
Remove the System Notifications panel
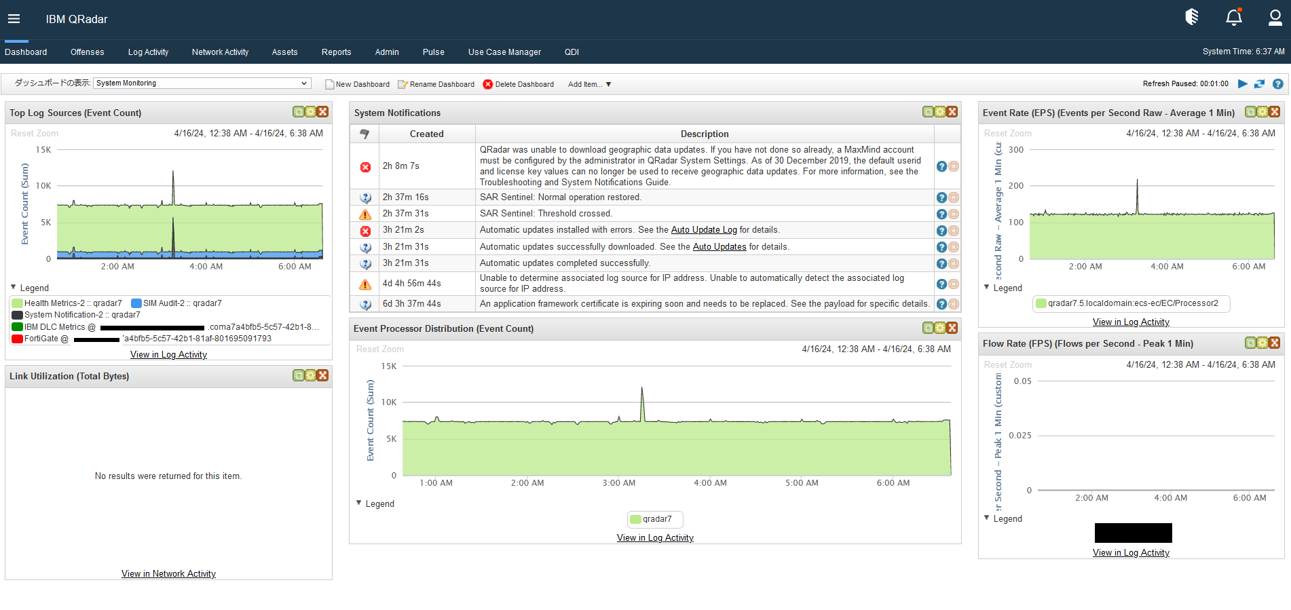952,112
